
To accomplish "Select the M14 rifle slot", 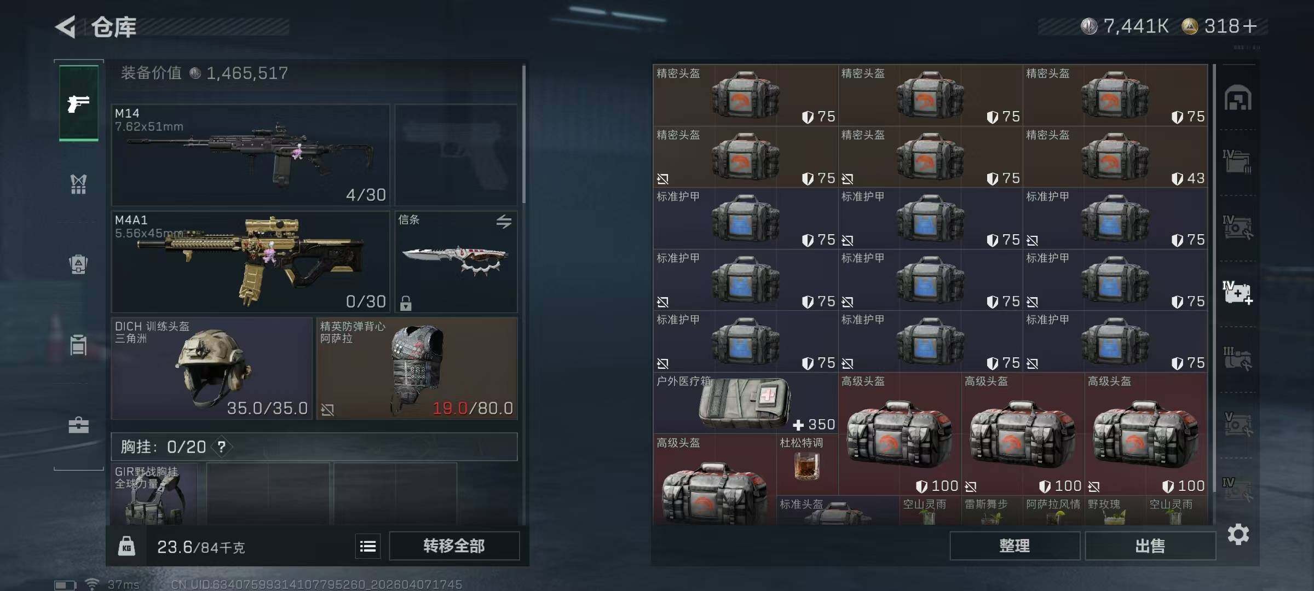I will coord(251,155).
